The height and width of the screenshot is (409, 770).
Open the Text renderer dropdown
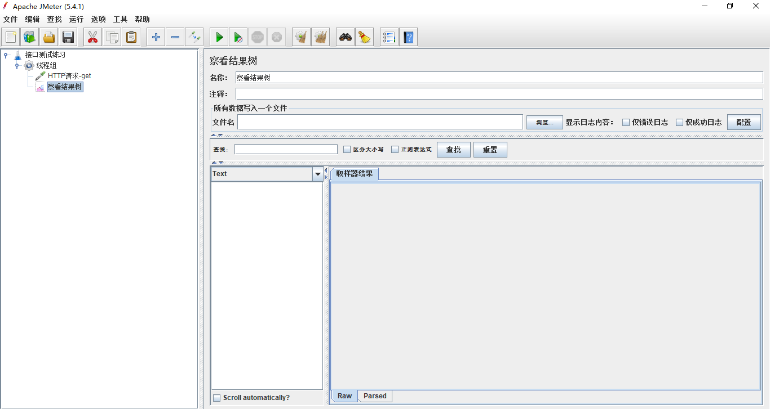coord(318,174)
